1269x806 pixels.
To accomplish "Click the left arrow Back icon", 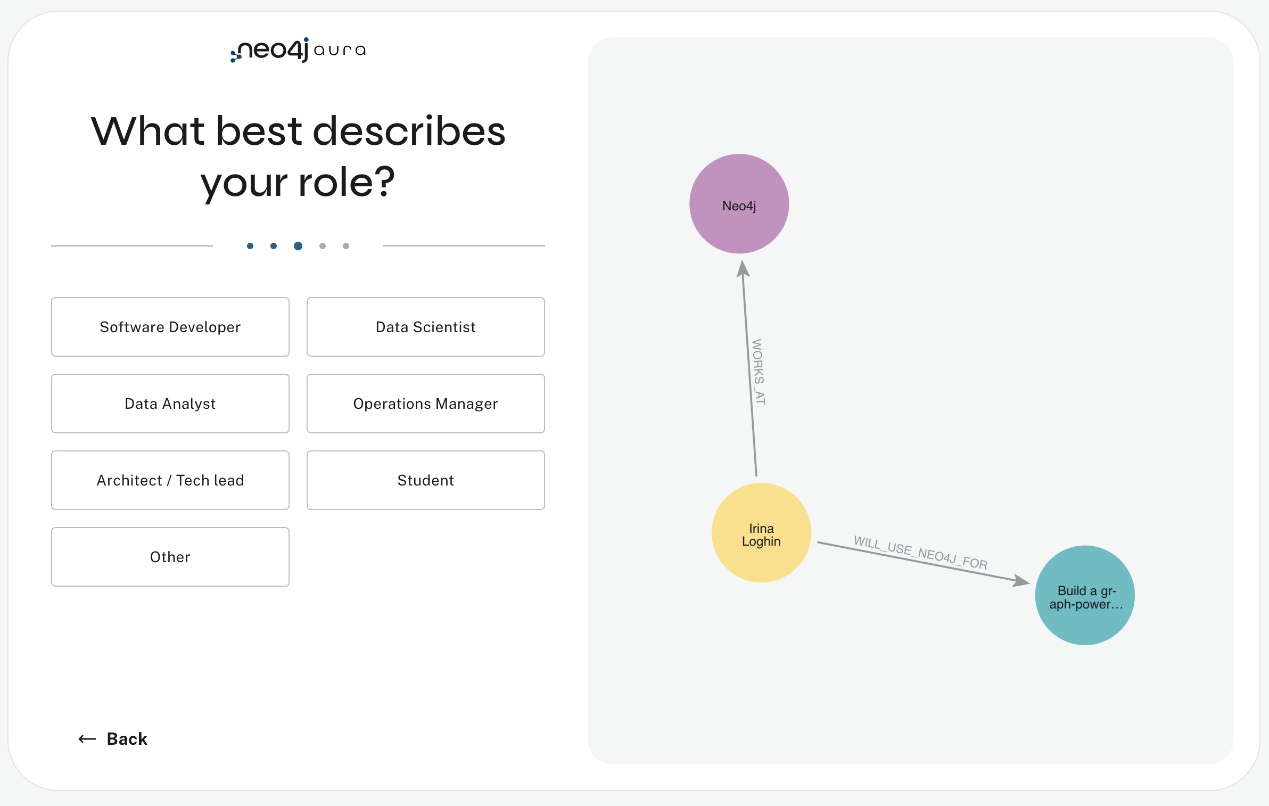I will pos(87,739).
